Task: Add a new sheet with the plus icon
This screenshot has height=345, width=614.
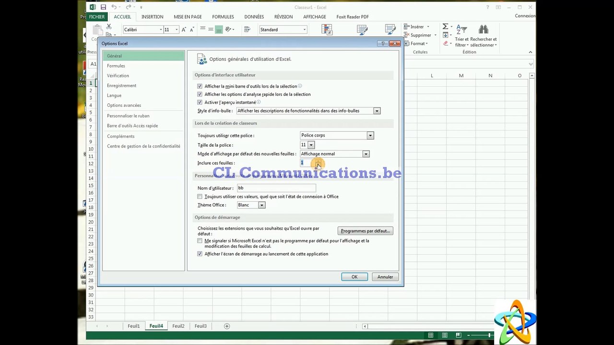Action: pyautogui.click(x=227, y=326)
